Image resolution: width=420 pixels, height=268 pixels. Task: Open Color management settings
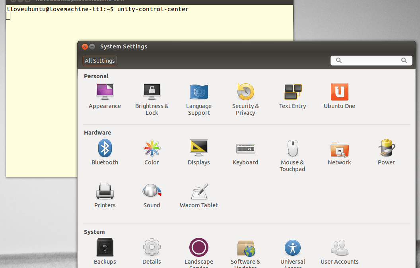(x=152, y=152)
